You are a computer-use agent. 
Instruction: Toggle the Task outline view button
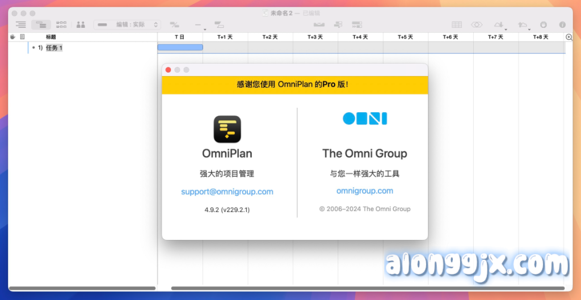point(21,24)
